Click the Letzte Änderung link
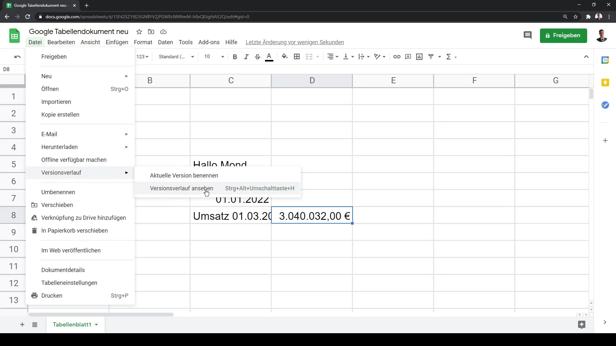This screenshot has width=616, height=346. tap(295, 42)
